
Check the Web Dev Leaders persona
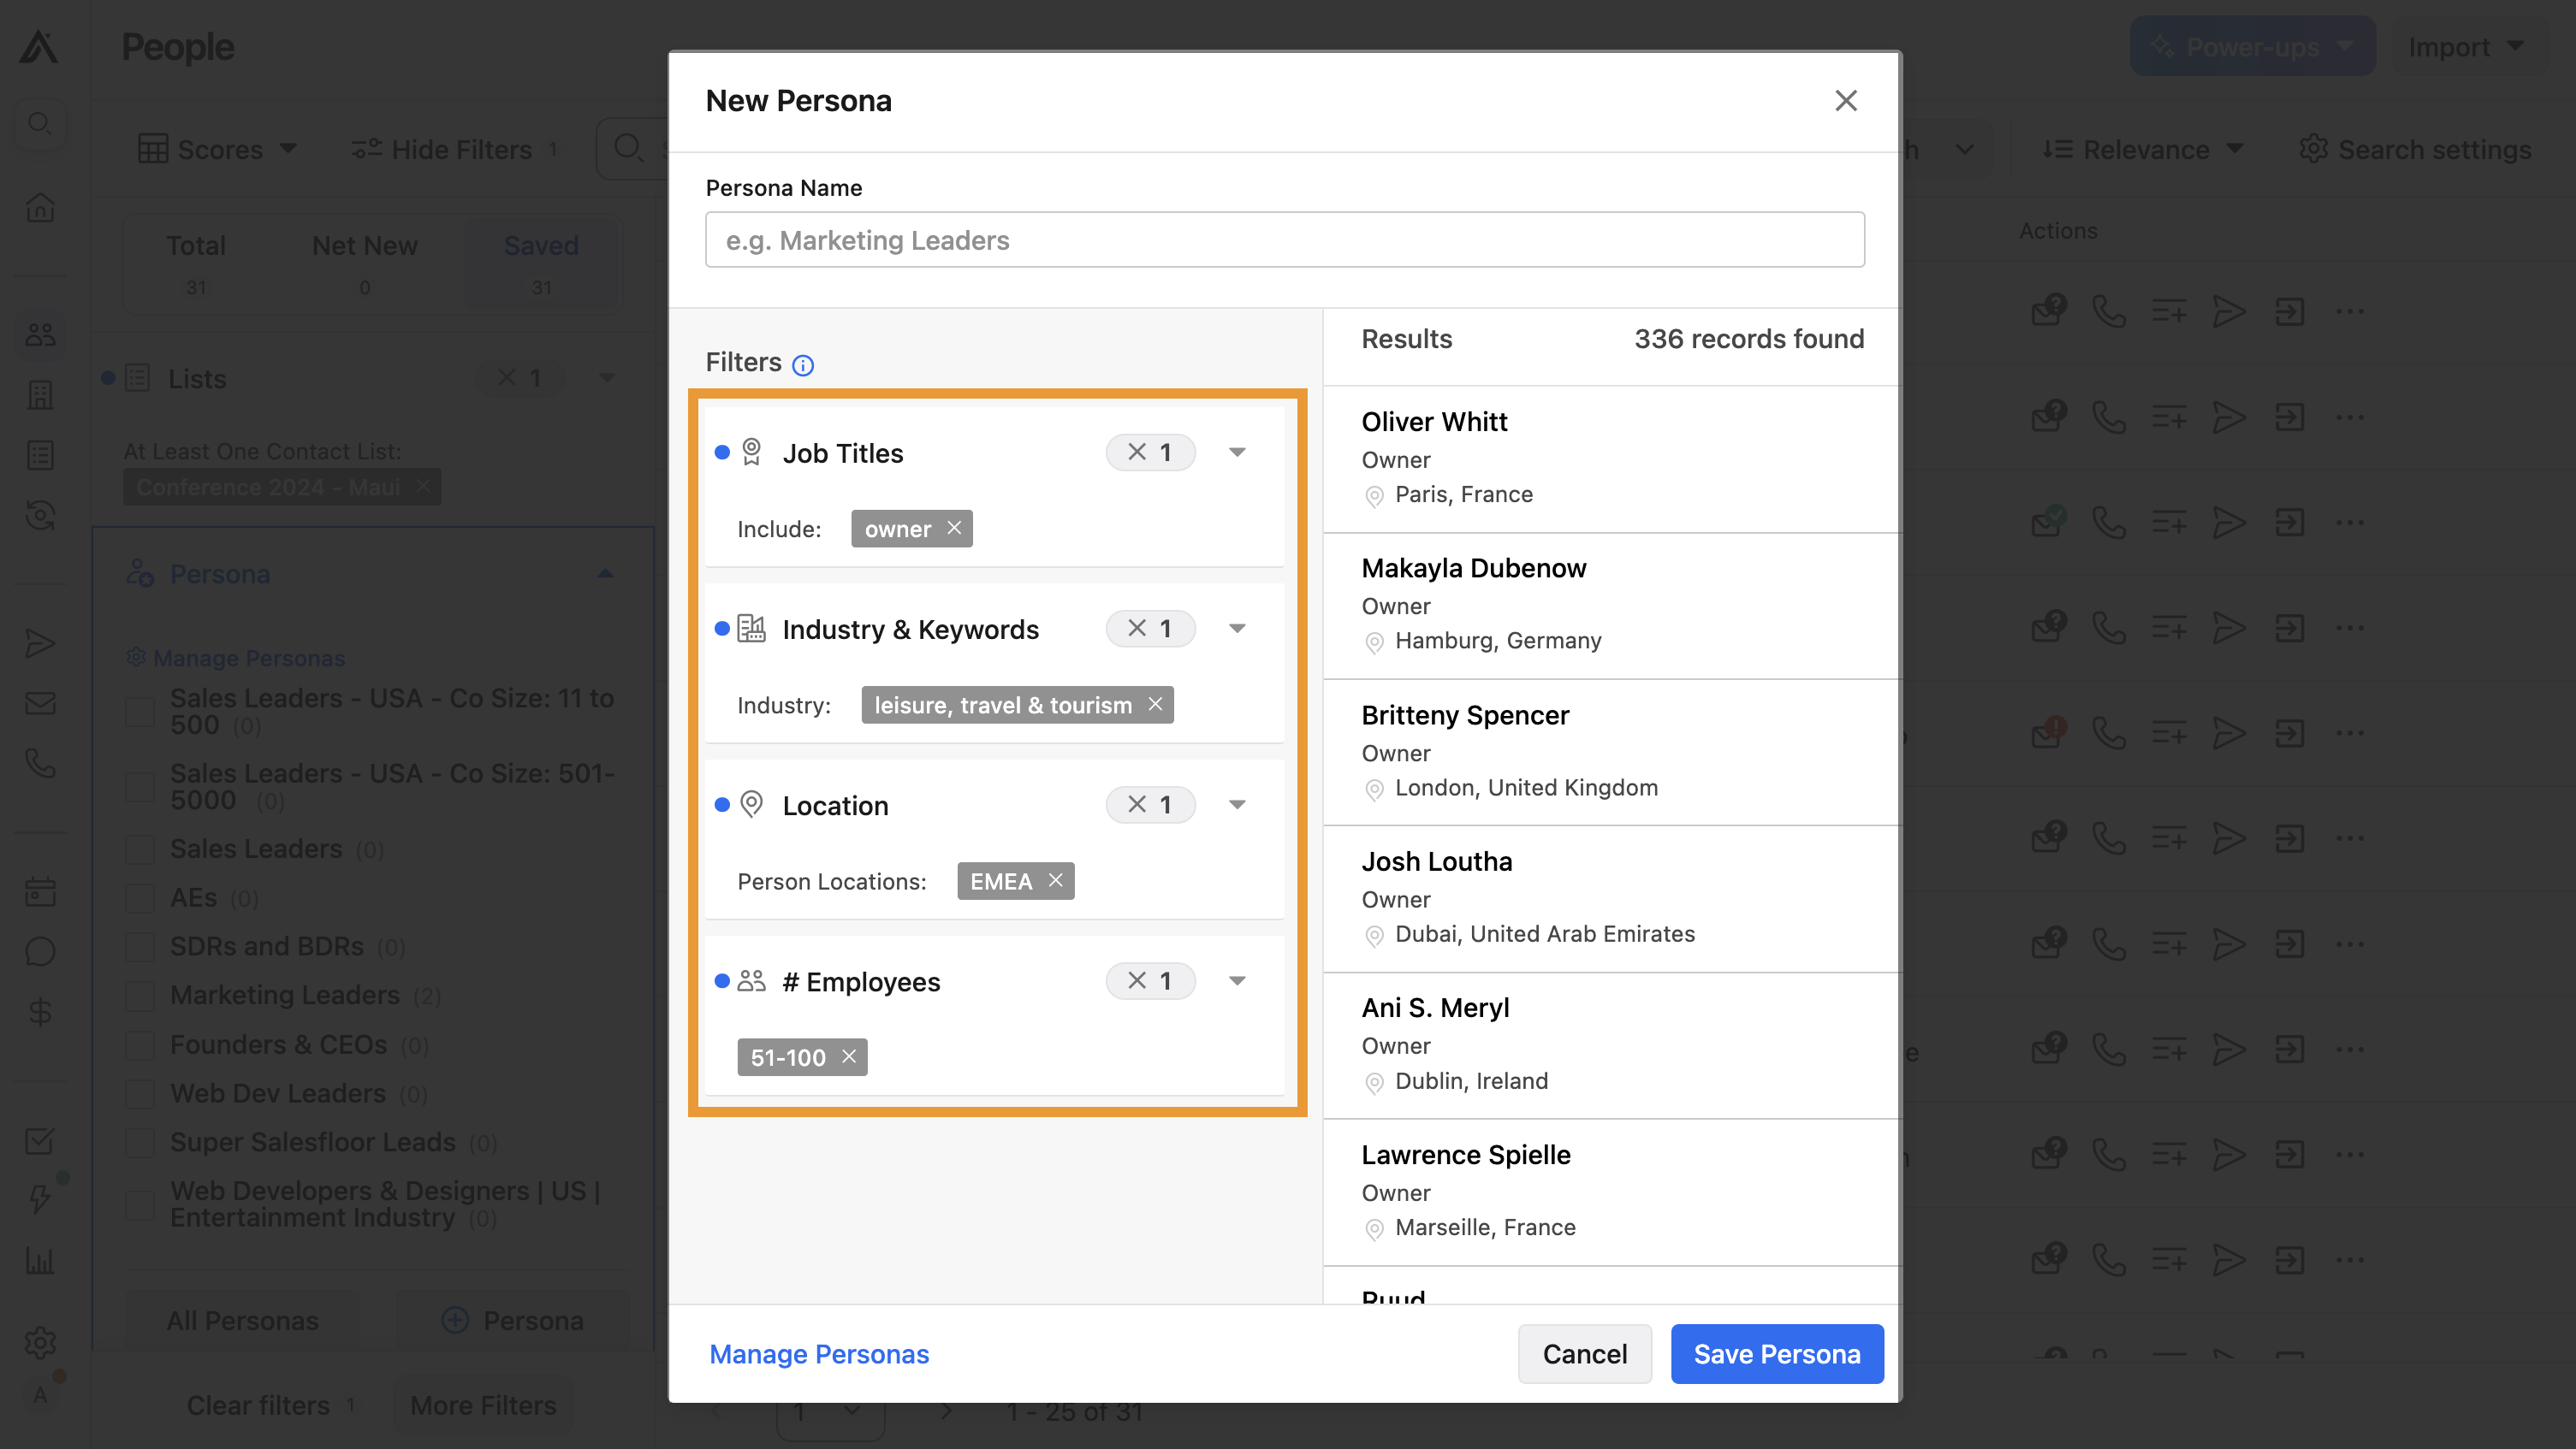[x=139, y=1093]
